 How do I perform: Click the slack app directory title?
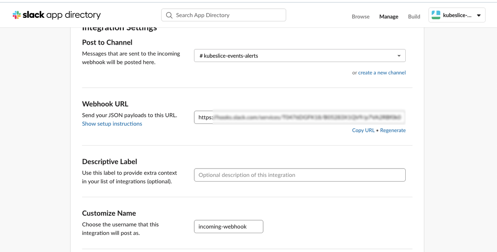point(61,15)
